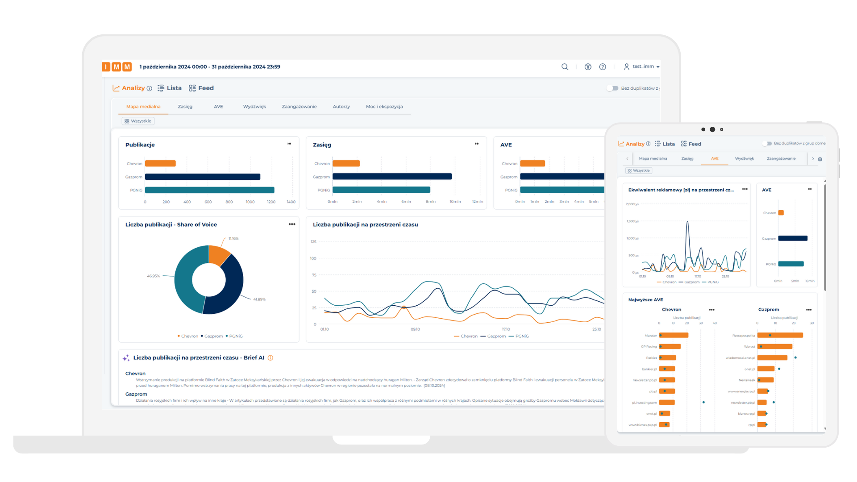
Task: Toggle Bez duplikatów switch on tablet
Action: 767,144
